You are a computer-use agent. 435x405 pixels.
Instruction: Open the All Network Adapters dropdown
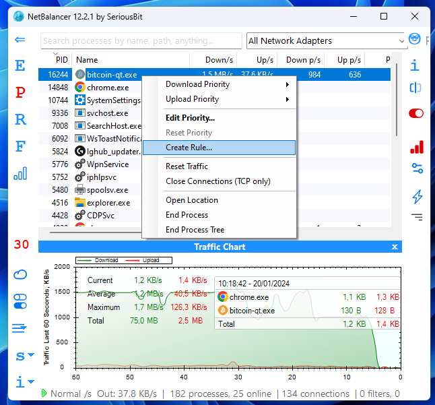(x=327, y=41)
